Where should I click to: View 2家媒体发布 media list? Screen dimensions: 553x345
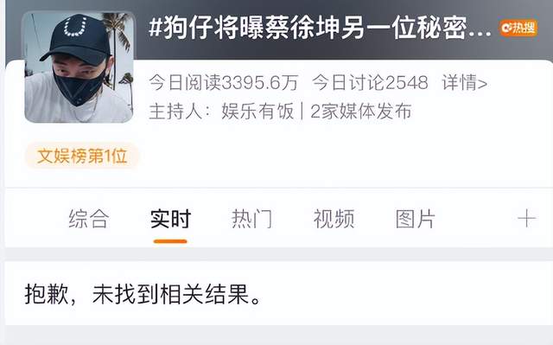(x=361, y=112)
